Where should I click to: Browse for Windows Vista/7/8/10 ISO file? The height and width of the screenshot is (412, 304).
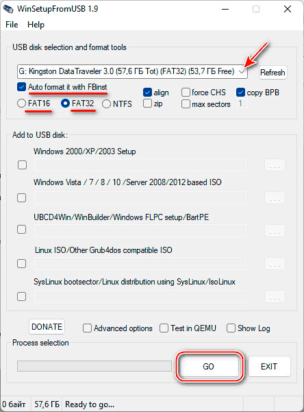coord(275,198)
